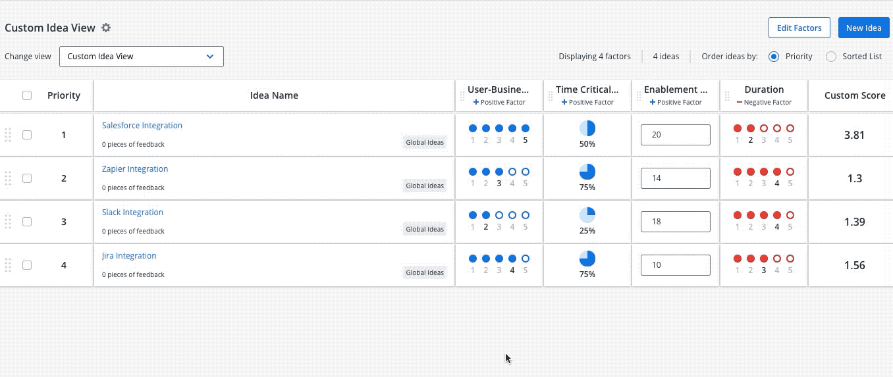This screenshot has width=893, height=377.
Task: Click drag handle for Salesforce Integration row
Action: (x=8, y=135)
